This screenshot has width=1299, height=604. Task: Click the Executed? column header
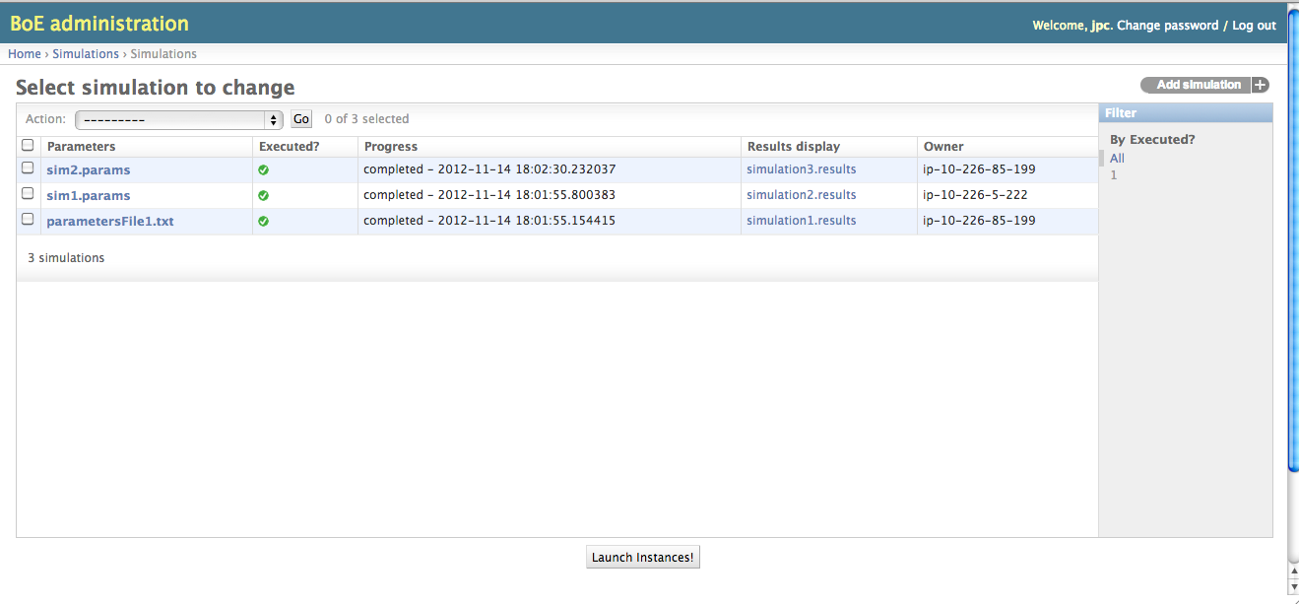[289, 146]
